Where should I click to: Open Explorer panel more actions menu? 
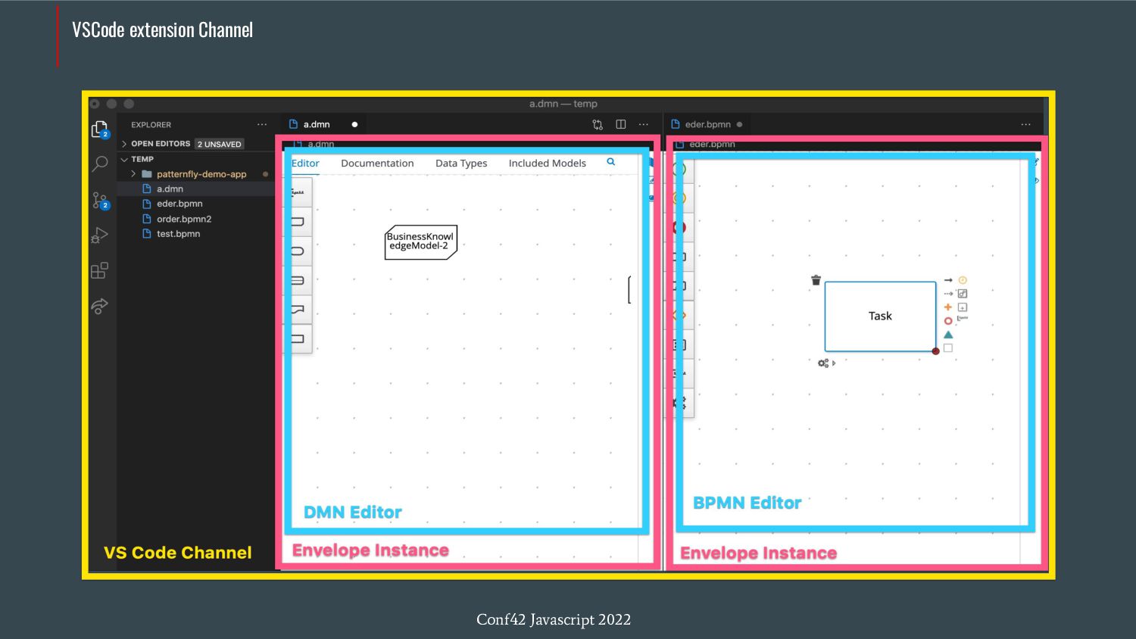click(262, 124)
